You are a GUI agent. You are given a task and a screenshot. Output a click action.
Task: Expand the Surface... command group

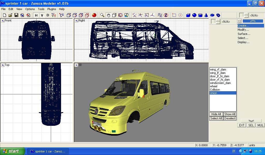click(244, 34)
